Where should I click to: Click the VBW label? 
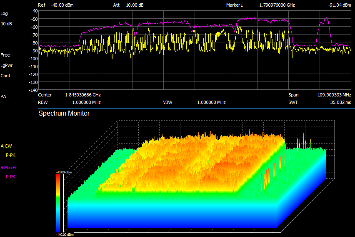[168, 102]
